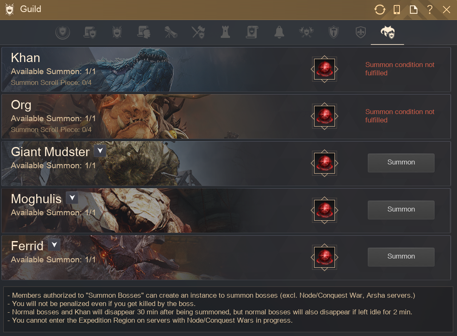Select the fleur-de-lis shield tab icon
The image size is (457, 336).
(x=360, y=32)
